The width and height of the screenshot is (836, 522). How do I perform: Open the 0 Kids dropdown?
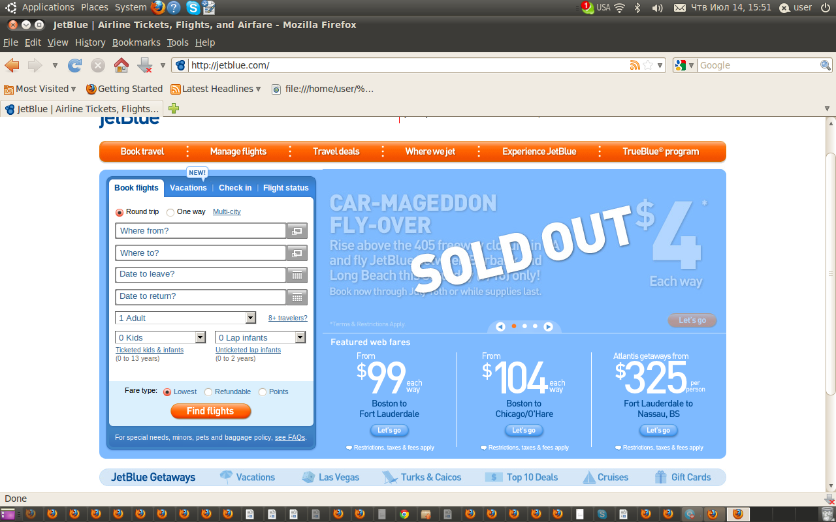click(201, 337)
